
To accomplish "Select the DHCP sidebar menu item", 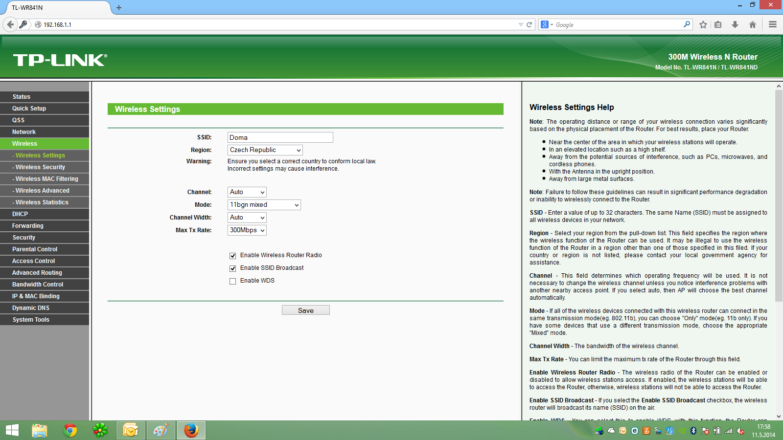I will tap(20, 214).
